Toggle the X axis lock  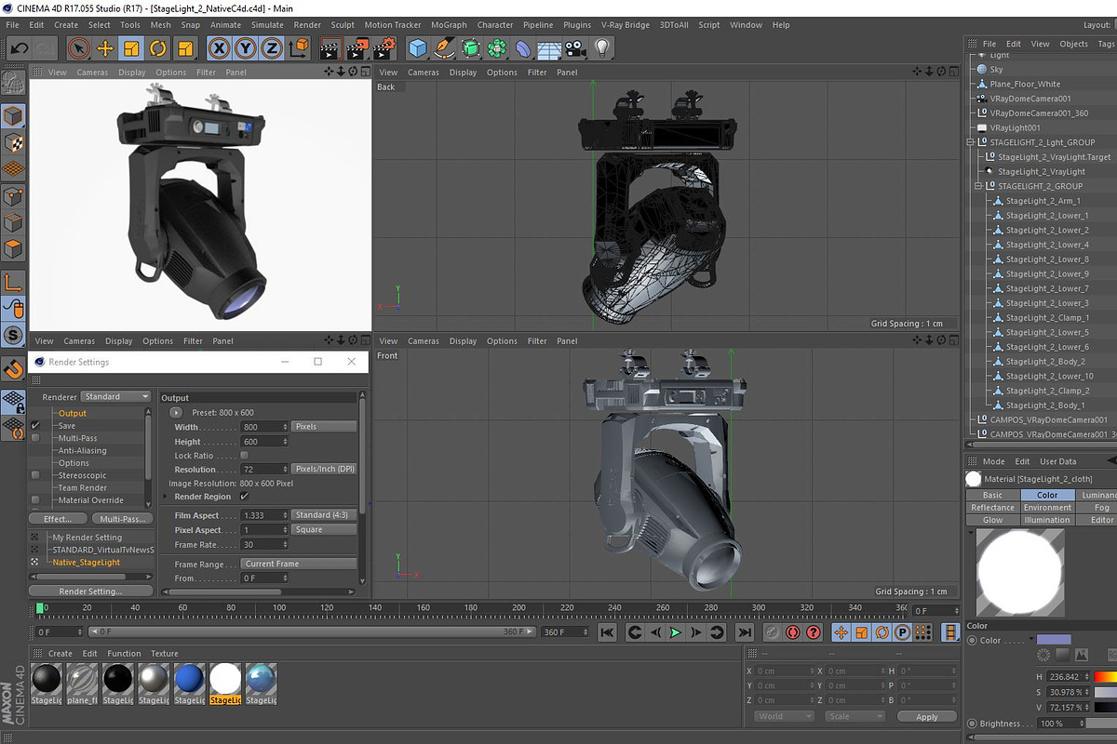(x=219, y=47)
